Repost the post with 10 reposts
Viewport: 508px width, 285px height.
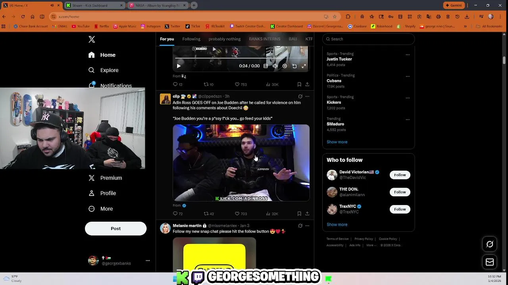(x=208, y=84)
